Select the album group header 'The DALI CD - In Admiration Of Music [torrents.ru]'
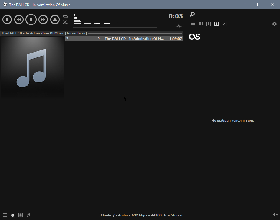280x220 pixels. [92, 33]
